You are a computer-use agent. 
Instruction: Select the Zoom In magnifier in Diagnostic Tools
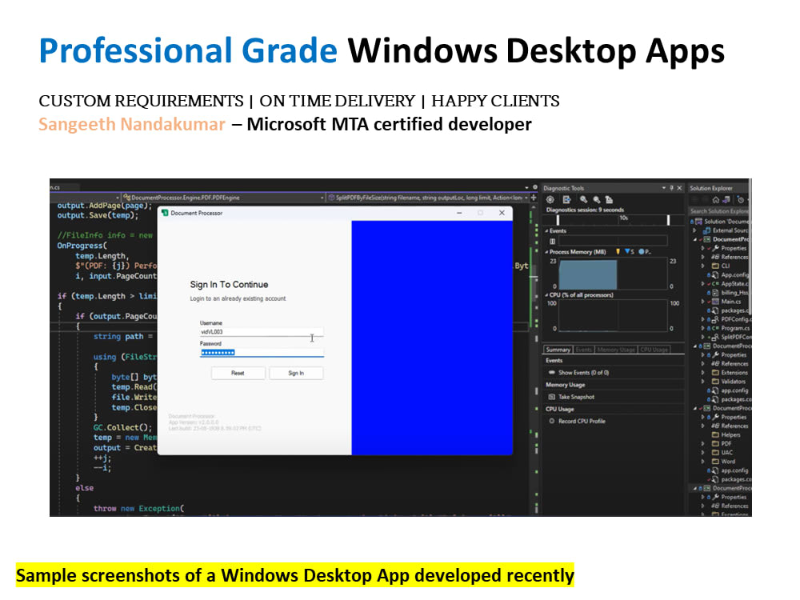click(584, 200)
